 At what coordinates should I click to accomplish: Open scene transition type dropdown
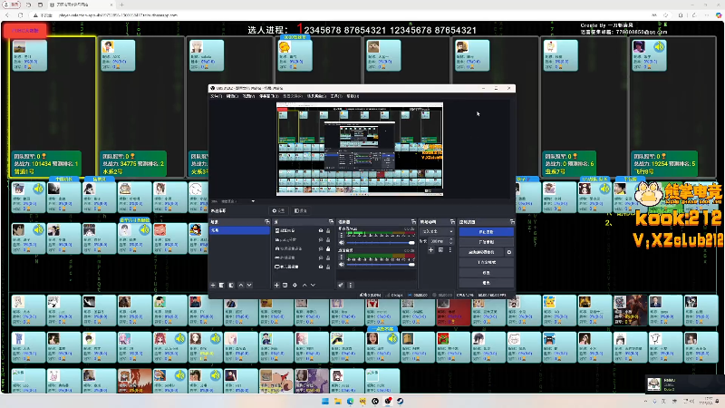(x=437, y=231)
